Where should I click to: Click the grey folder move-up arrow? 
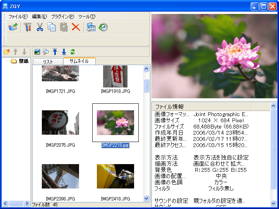click(x=15, y=52)
